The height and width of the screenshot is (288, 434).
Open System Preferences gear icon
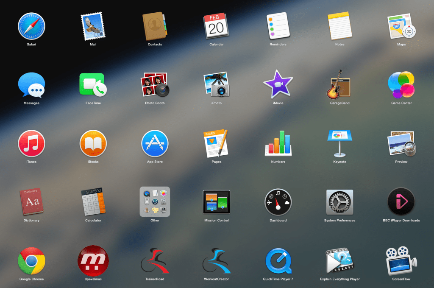(339, 201)
